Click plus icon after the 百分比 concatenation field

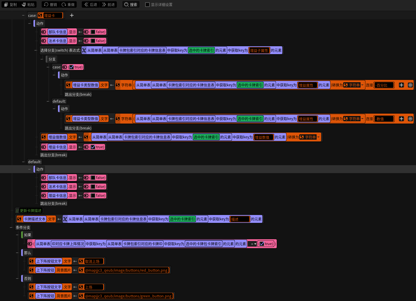[401, 85]
